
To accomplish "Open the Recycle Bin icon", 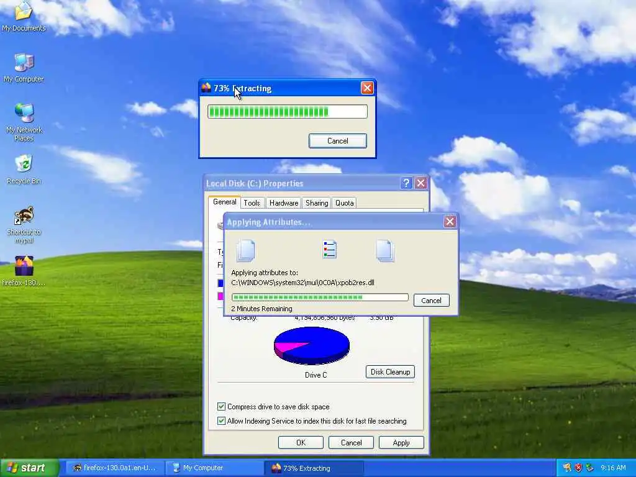I will [x=24, y=169].
